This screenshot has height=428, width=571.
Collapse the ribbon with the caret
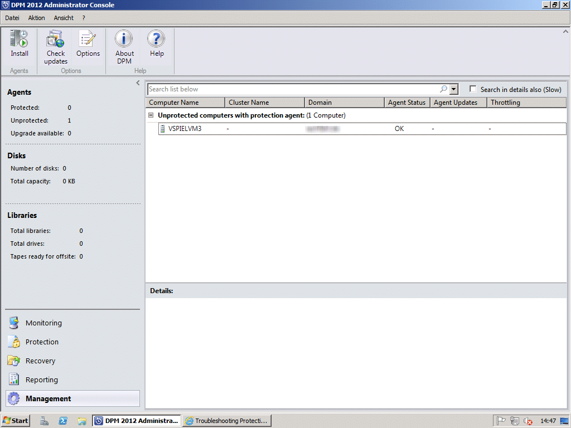[x=565, y=31]
